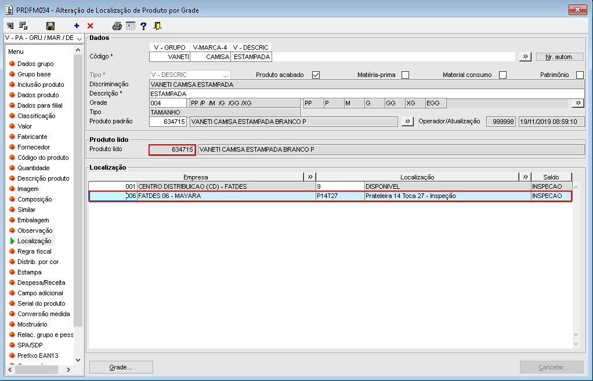
Task: Click the application document icon in title bar
Action: [x=9, y=10]
